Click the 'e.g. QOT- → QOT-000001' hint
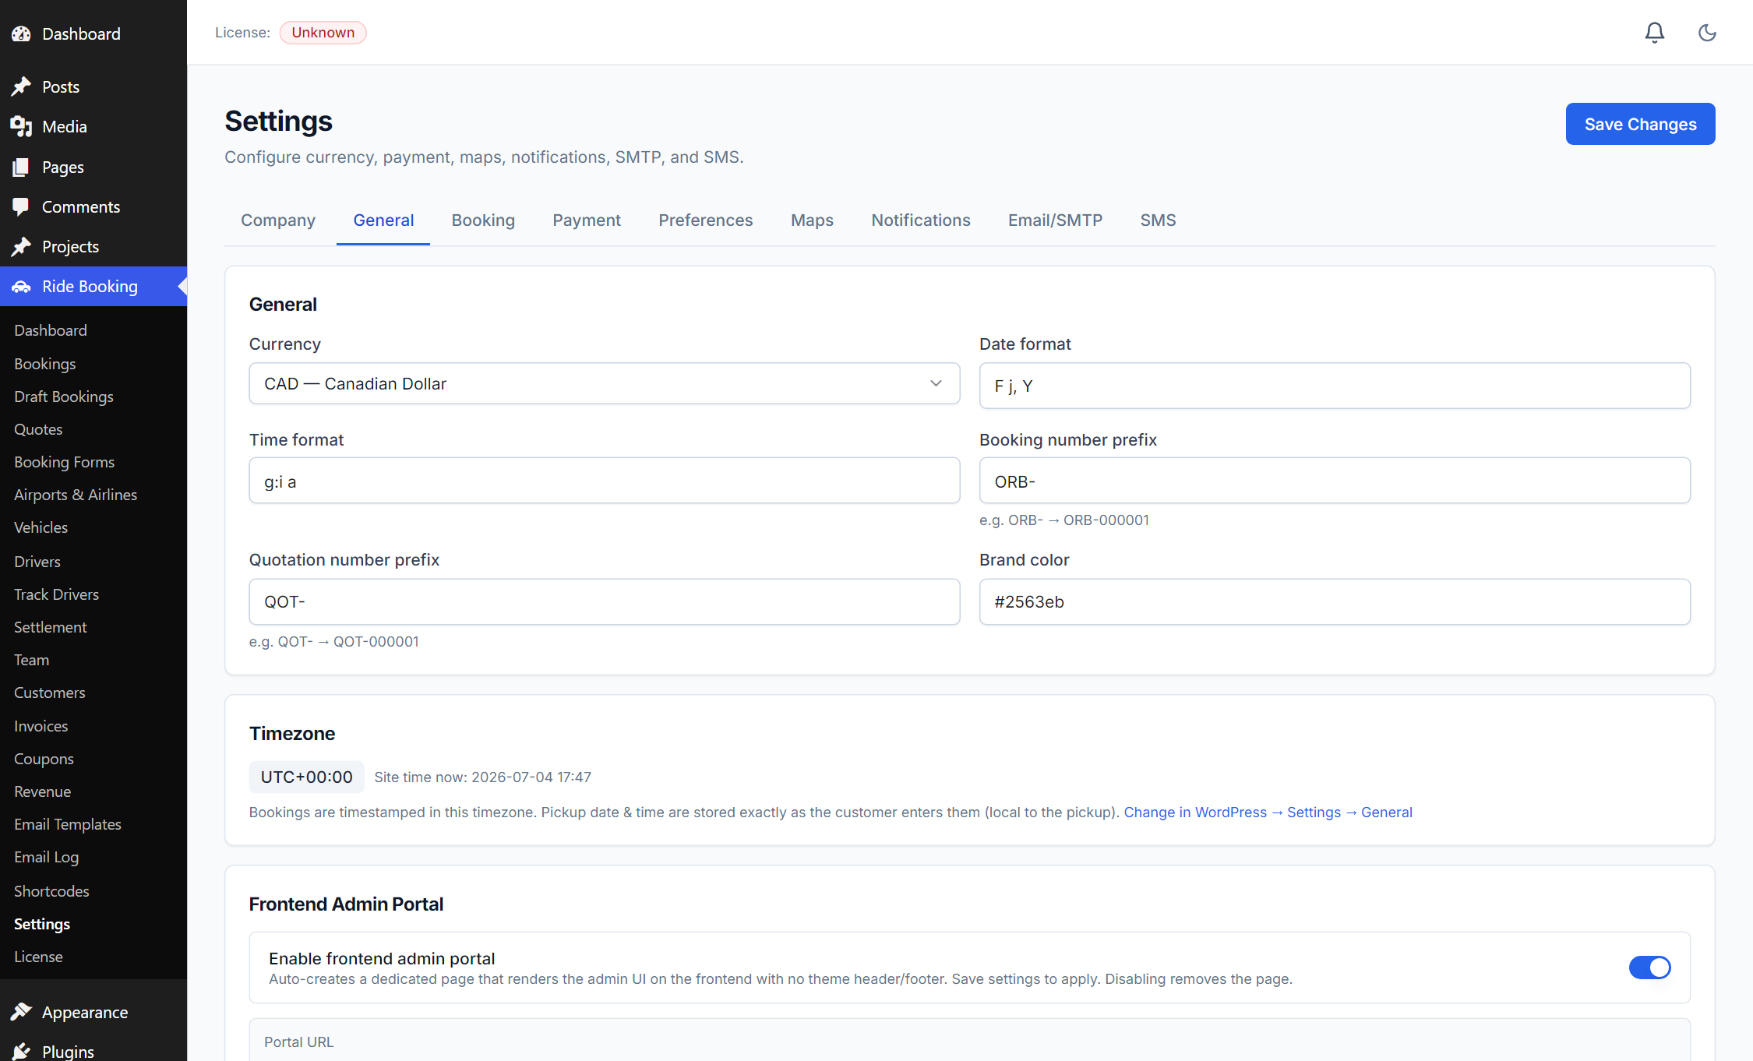The height and width of the screenshot is (1061, 1753). point(333,642)
